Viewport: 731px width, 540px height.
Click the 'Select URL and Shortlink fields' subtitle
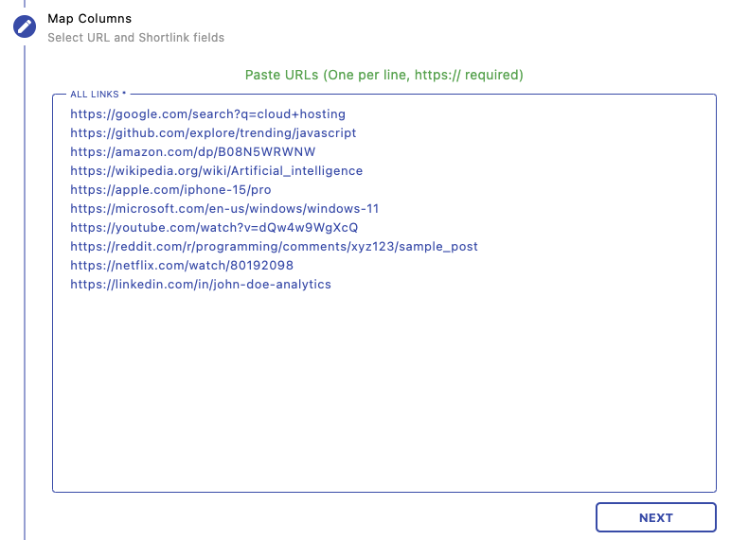(x=135, y=38)
